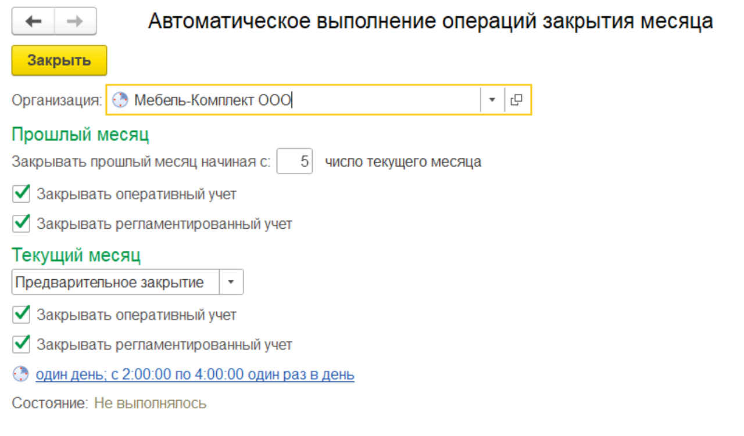Open the dropdown arrow next to Предварительное закрытие
This screenshot has height=436, width=744.
pyautogui.click(x=231, y=282)
